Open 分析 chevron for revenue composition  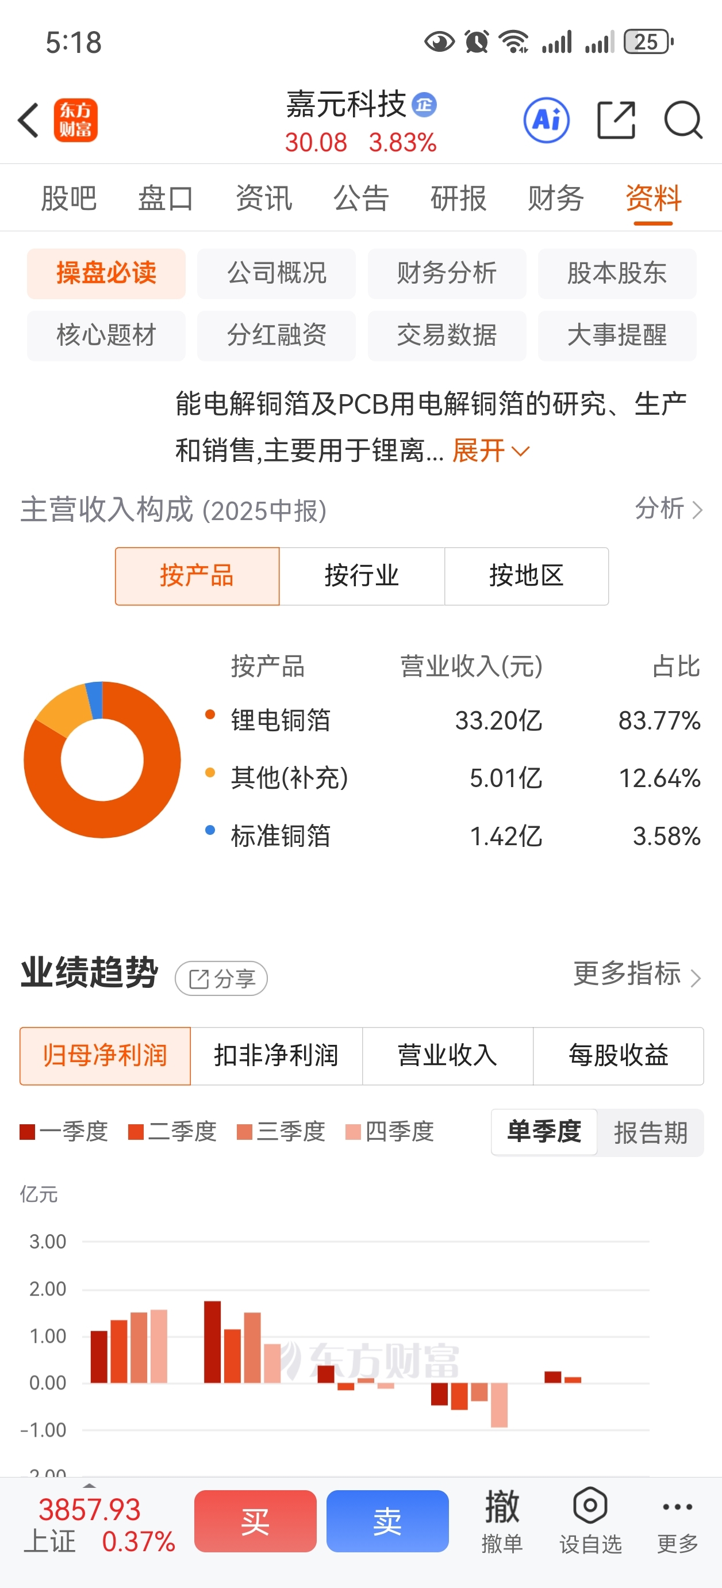(x=669, y=509)
